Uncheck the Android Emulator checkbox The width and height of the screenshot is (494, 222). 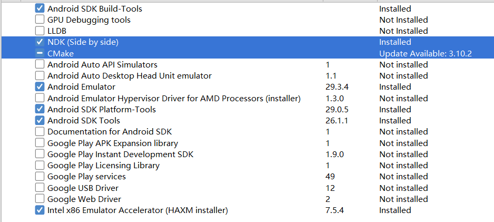[39, 87]
